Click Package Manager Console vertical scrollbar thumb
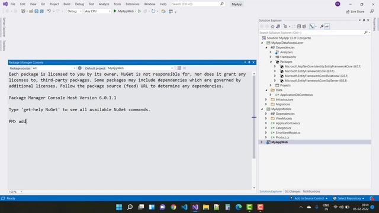Viewport: 379px width, 213px height. (254, 117)
